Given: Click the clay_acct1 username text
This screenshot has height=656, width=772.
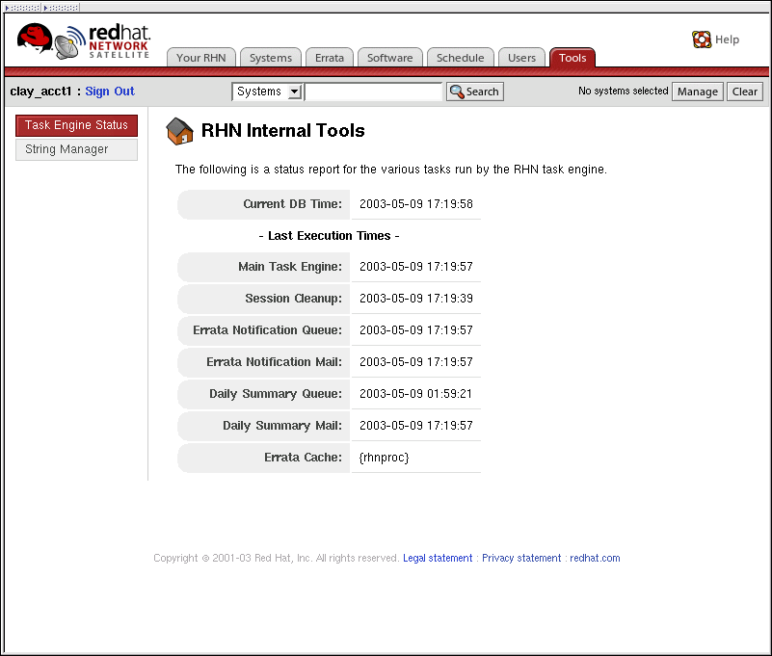Looking at the screenshot, I should [40, 92].
